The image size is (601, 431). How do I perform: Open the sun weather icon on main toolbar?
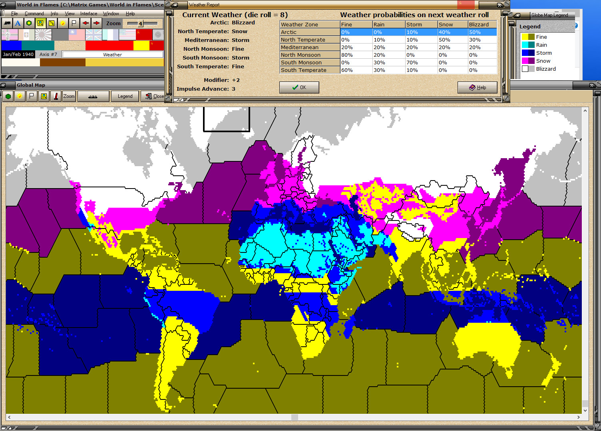click(x=63, y=23)
